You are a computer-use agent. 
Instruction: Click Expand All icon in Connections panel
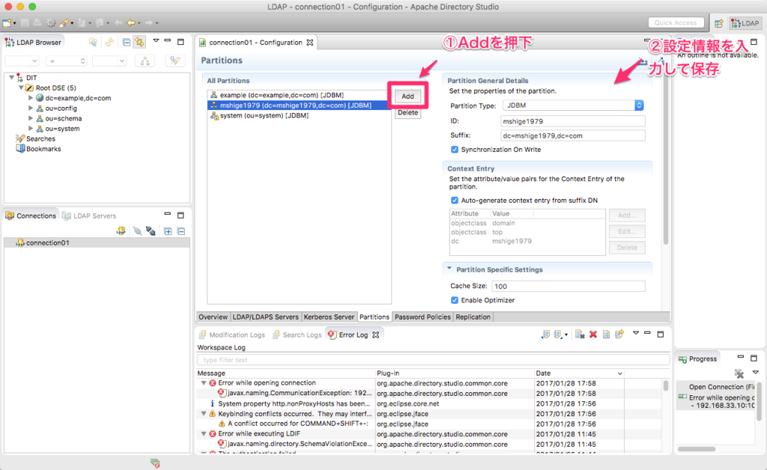pyautogui.click(x=168, y=231)
